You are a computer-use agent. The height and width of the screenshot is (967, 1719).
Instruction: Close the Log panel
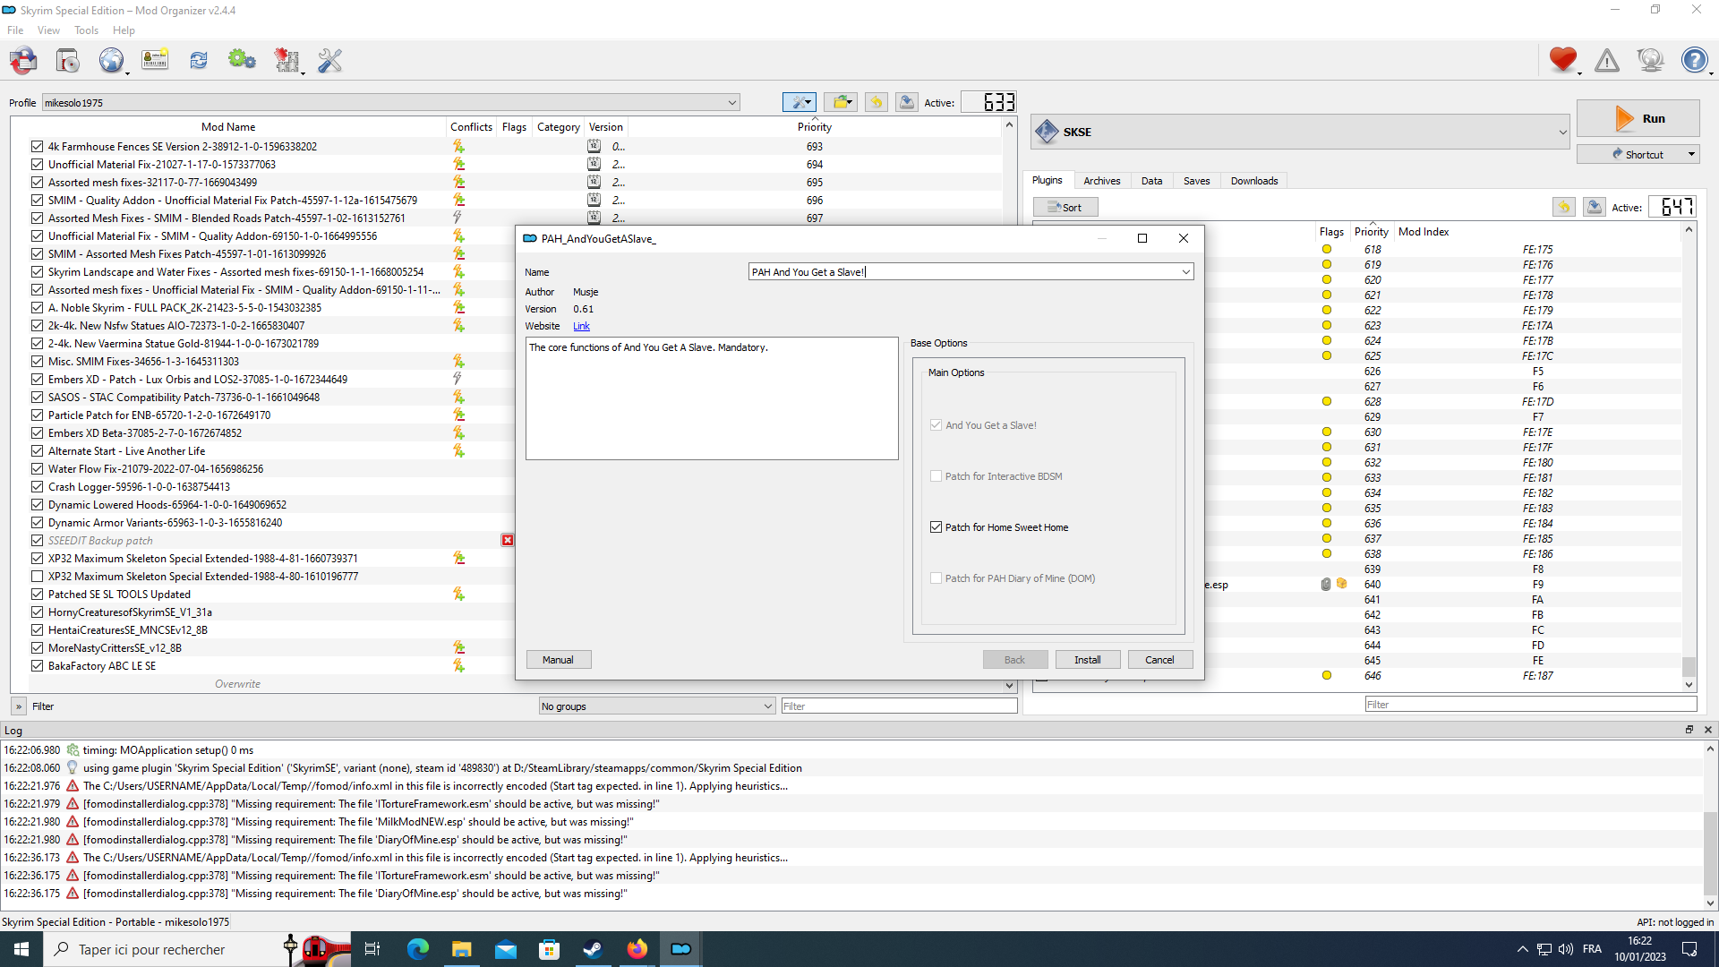[1708, 730]
